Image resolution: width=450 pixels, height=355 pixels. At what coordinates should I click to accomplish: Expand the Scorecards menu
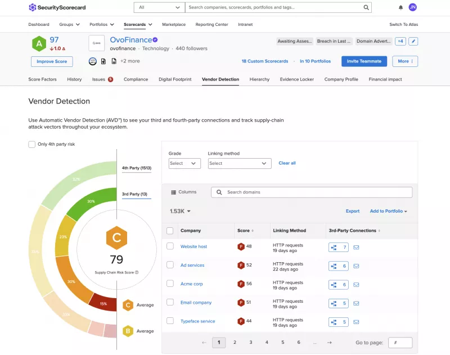tap(138, 24)
